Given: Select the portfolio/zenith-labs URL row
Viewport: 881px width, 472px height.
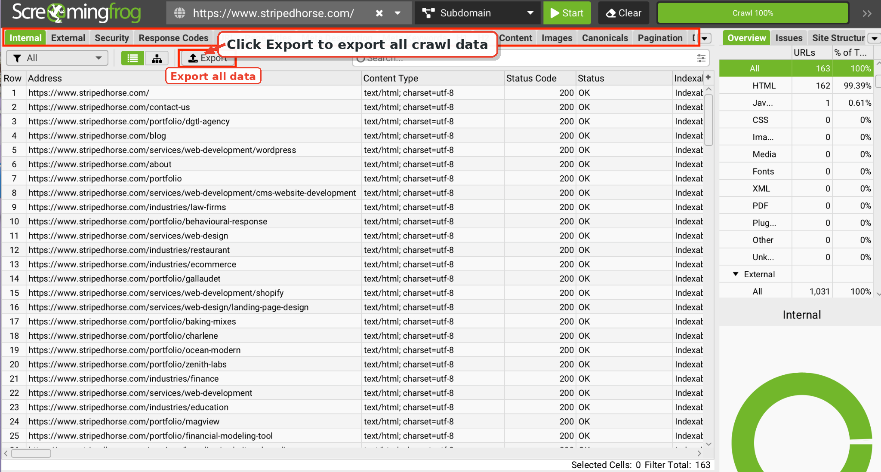Looking at the screenshot, I should pos(353,364).
